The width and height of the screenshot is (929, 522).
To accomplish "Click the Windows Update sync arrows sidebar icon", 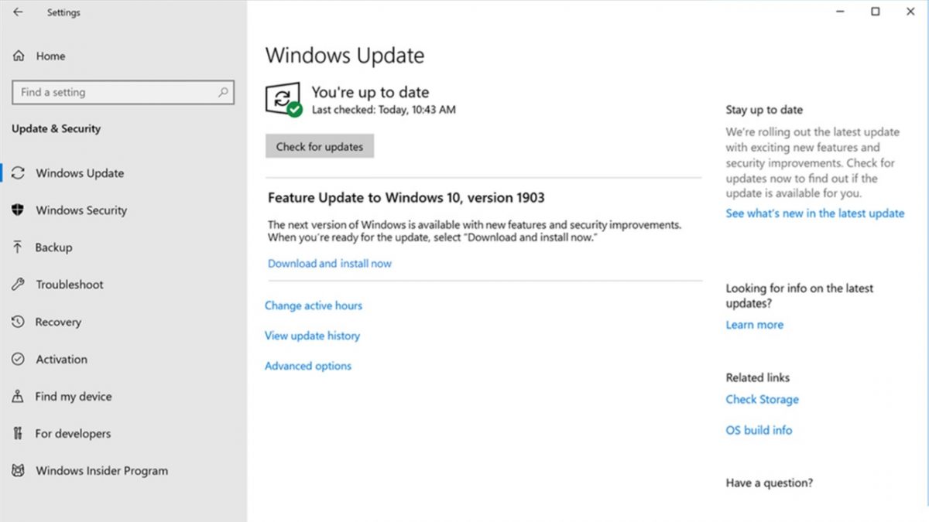I will [x=18, y=173].
